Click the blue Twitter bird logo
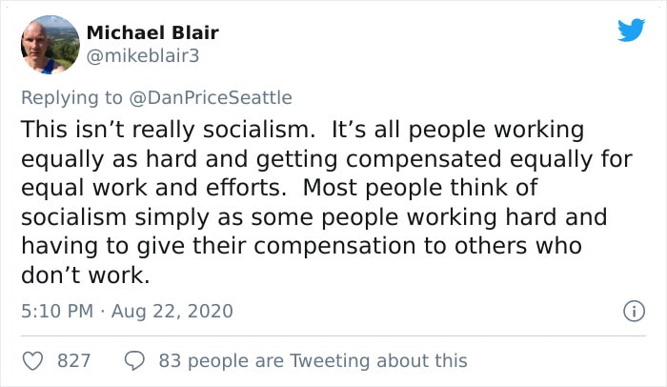Viewport: 667px width, 387px height. (x=631, y=30)
